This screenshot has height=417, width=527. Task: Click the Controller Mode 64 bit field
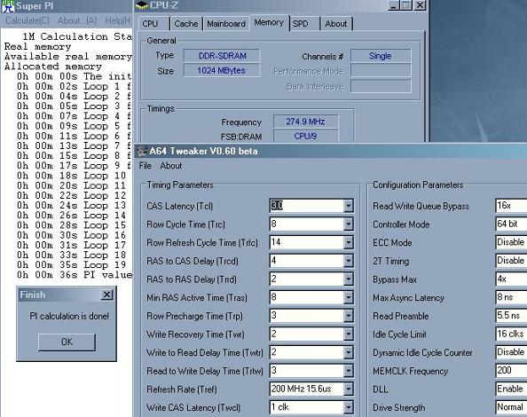pyautogui.click(x=511, y=224)
